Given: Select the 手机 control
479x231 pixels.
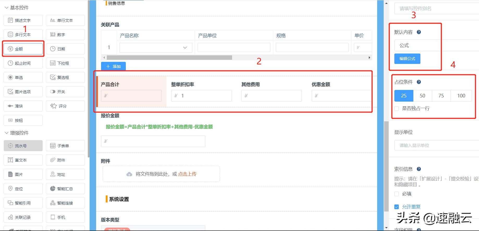Looking at the screenshot, I should [65, 217].
